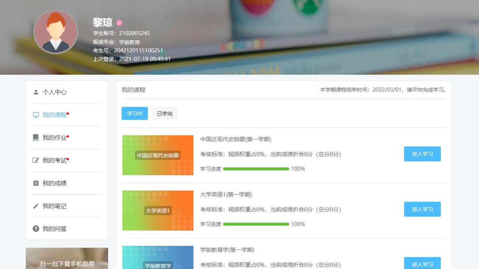Open 我的成绩 in the sidebar menu
Screen dimensions: 479x269
(x=54, y=183)
